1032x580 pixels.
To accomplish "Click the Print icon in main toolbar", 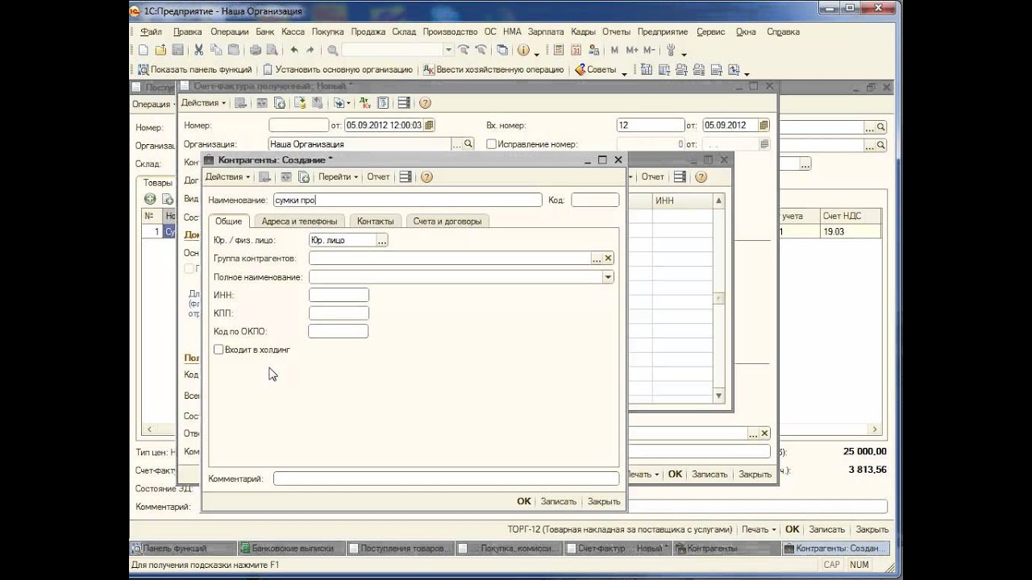I will [x=256, y=50].
